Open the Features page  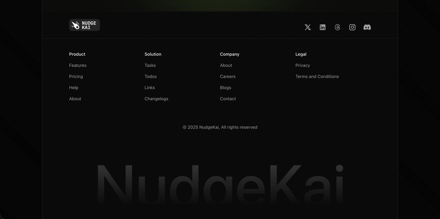(77, 65)
